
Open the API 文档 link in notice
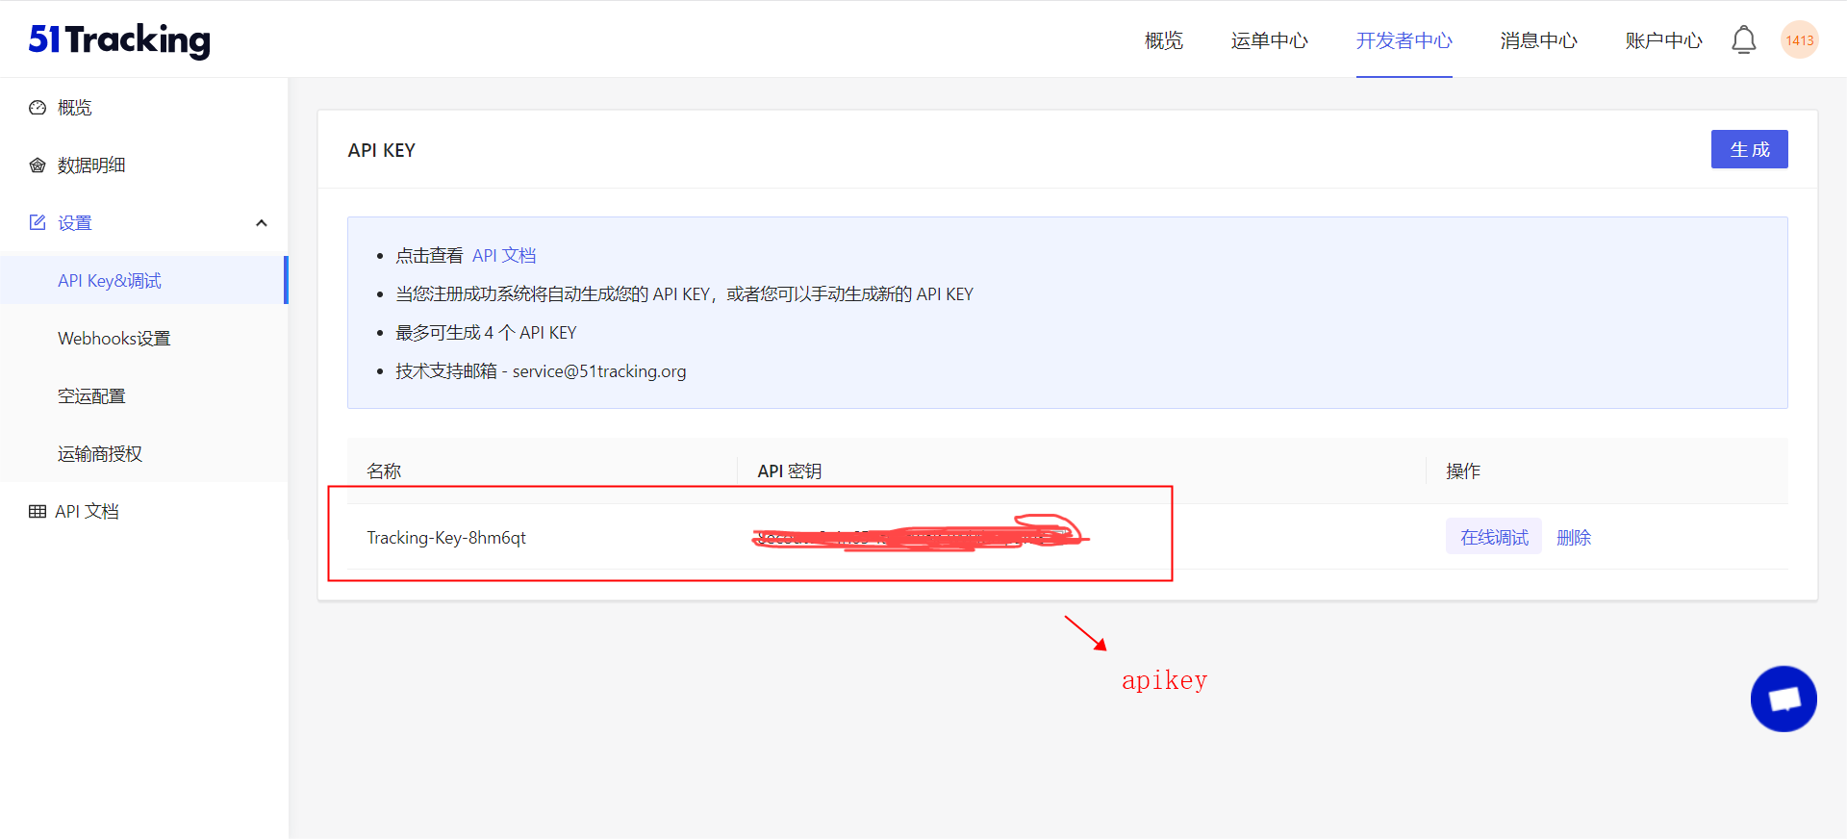point(504,255)
